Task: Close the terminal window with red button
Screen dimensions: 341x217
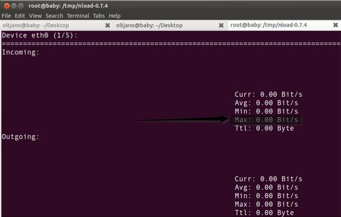Action: (7, 6)
